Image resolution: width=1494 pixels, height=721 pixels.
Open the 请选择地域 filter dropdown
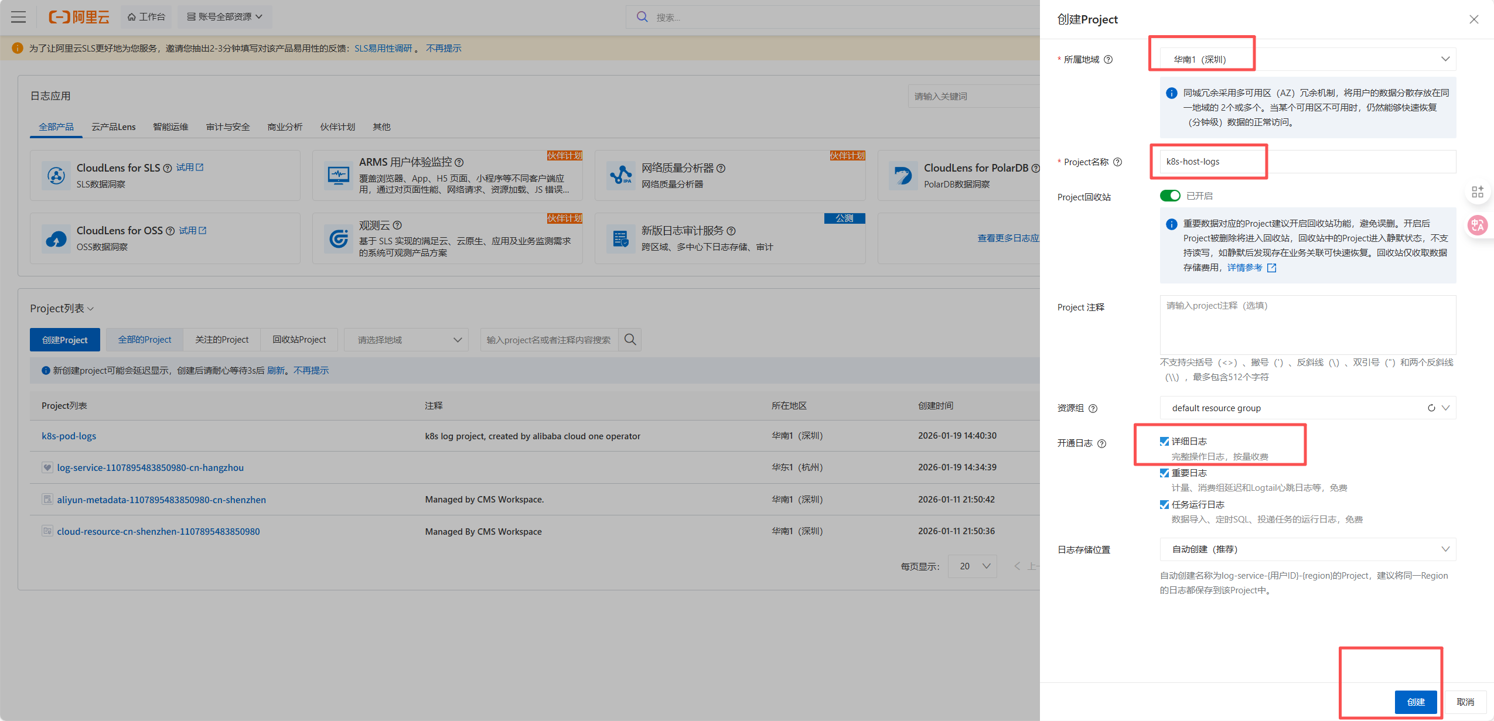pos(406,340)
